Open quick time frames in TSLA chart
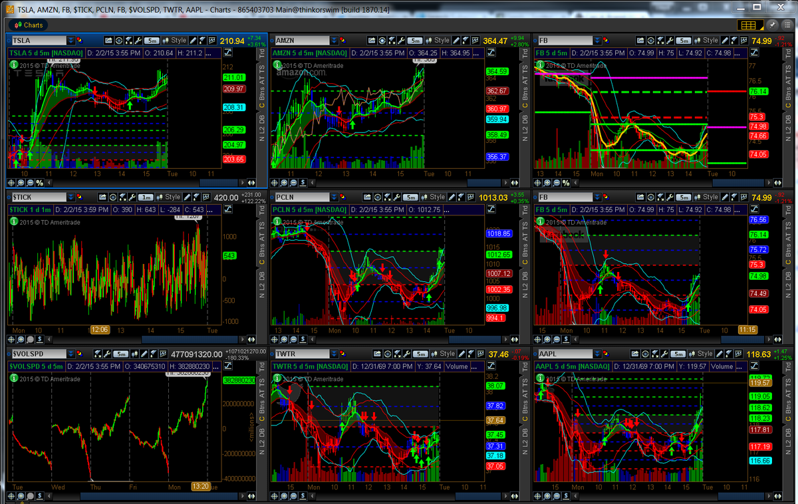Screen dimensions: 798x504 tap(119, 41)
